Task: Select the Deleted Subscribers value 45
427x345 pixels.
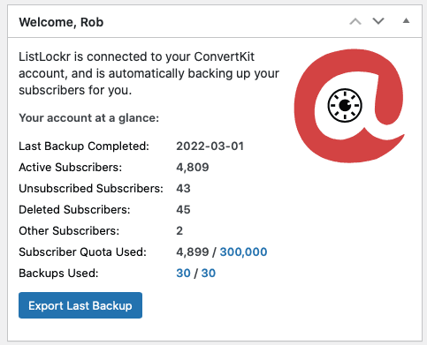Action: pos(183,210)
